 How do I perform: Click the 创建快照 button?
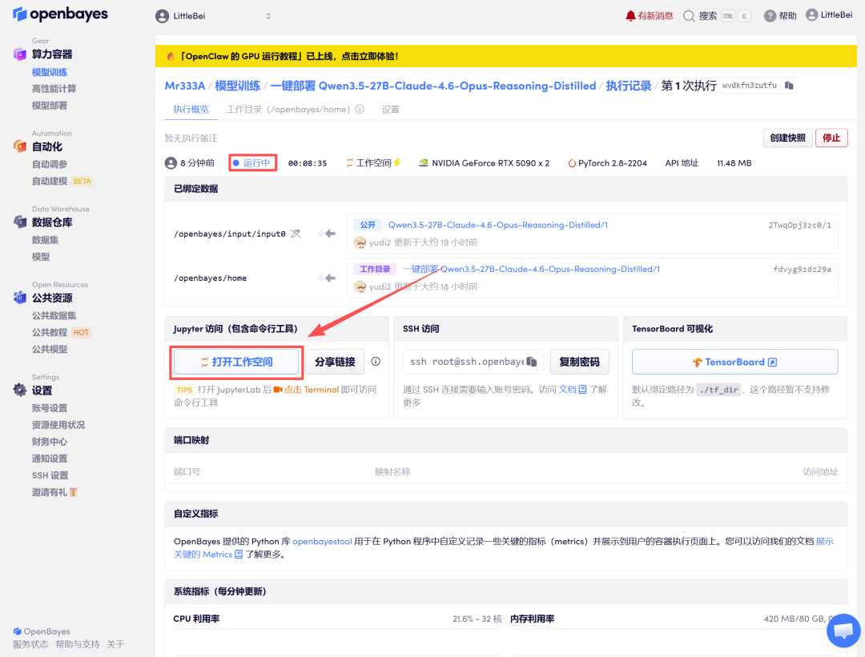coord(788,138)
